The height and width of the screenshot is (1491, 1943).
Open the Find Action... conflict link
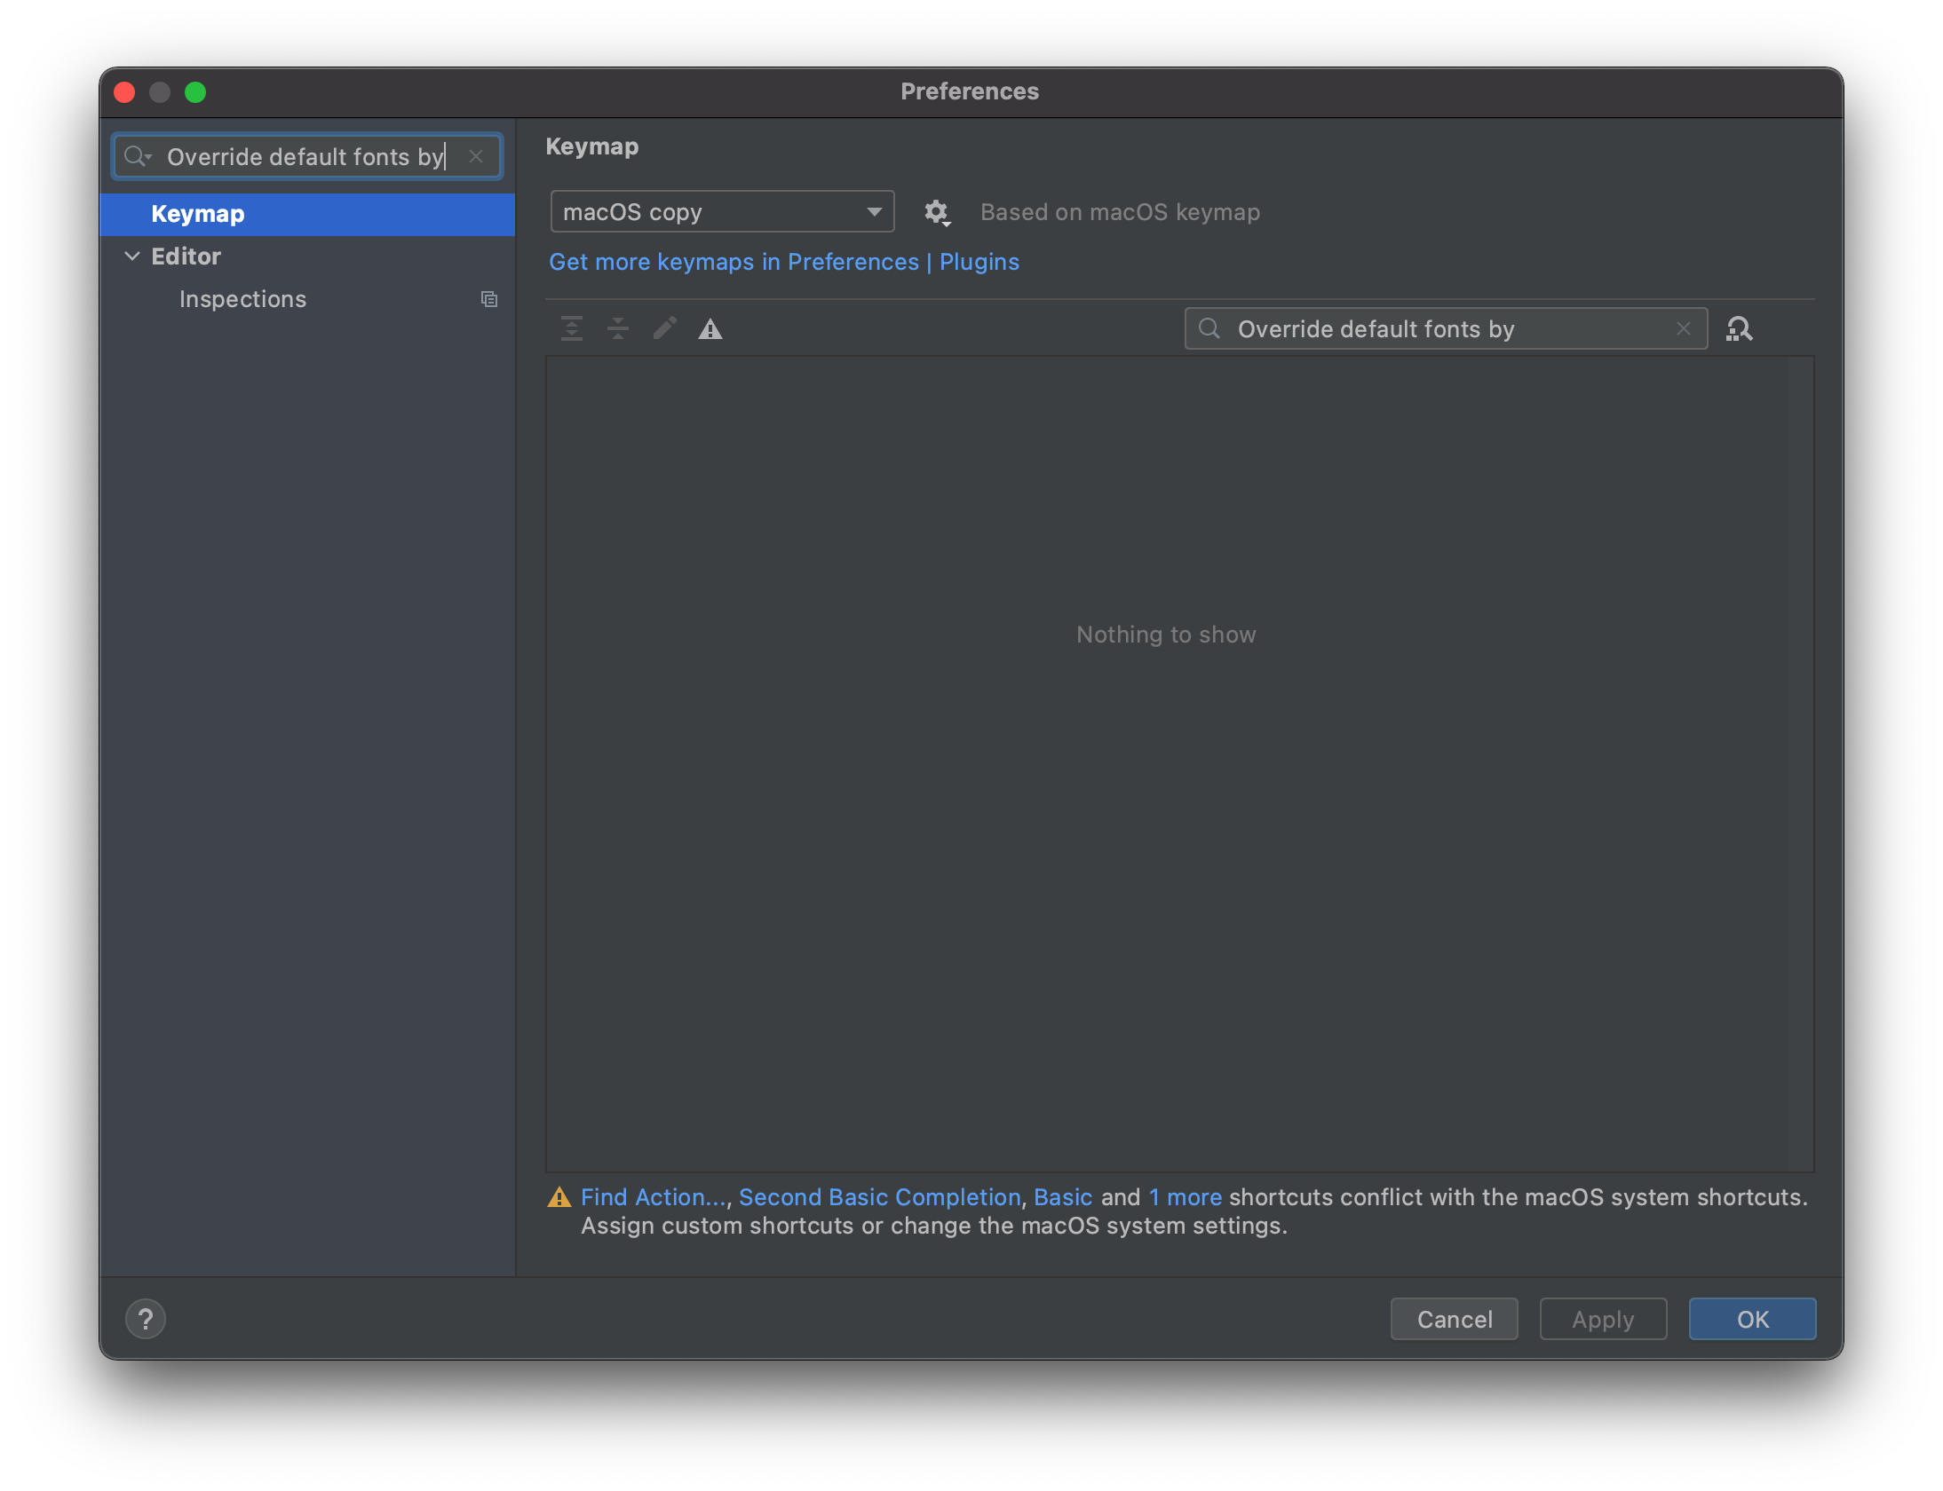tap(654, 1197)
